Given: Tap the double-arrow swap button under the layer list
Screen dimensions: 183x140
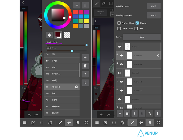Looking at the screenshot, I should [x=150, y=113].
